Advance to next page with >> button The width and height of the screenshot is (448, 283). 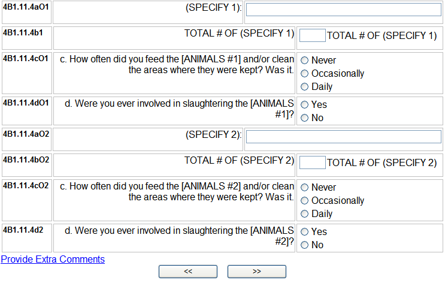(x=256, y=272)
